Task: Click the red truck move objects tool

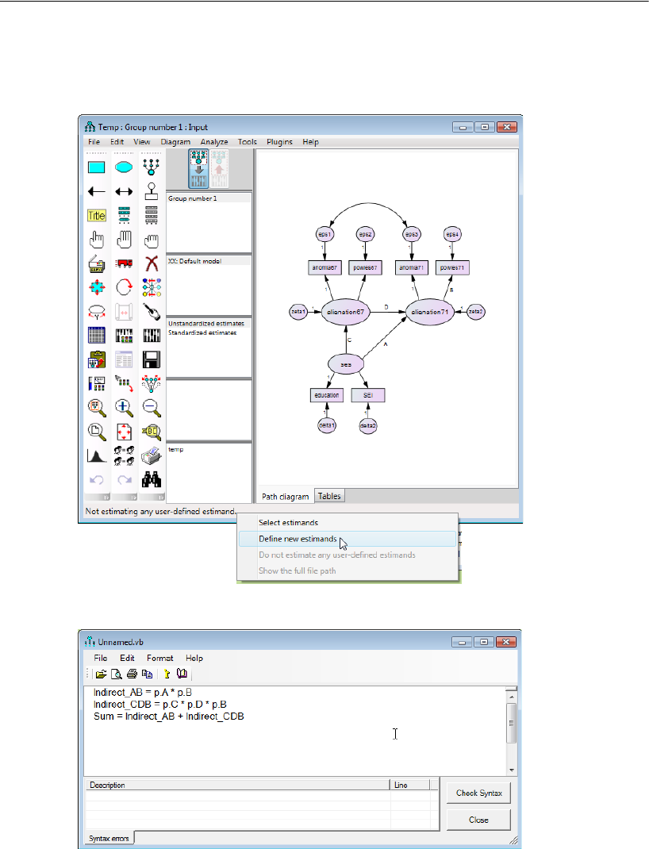Action: [124, 263]
